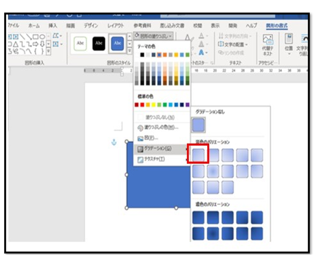This screenshot has height=255, width=314.
Task: Click the Text Direction (文字列の方向) icon
Action: click(x=221, y=36)
